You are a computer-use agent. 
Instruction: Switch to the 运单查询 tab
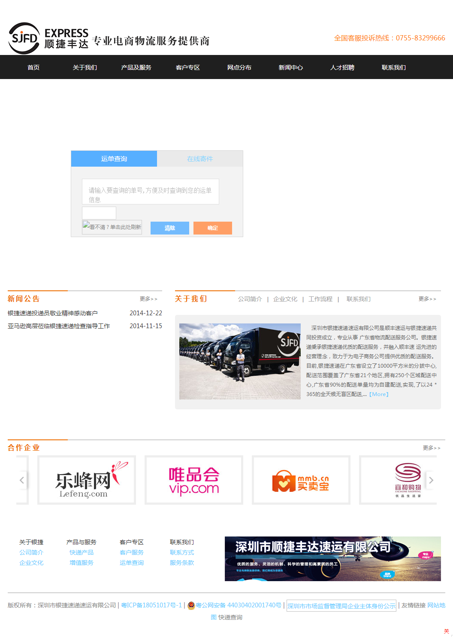(114, 158)
